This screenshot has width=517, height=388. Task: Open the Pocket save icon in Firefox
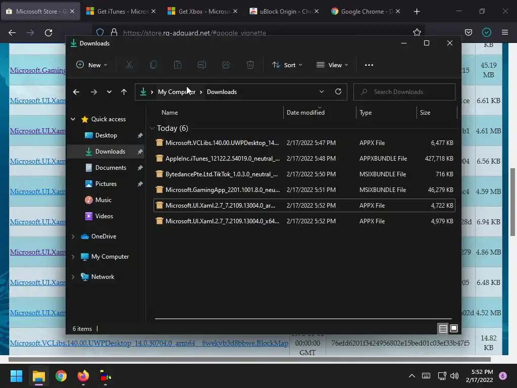pos(468,32)
